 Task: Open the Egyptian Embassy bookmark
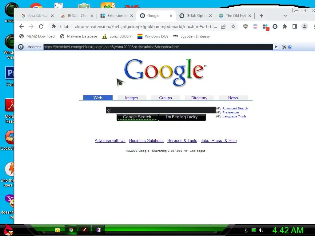(191, 36)
